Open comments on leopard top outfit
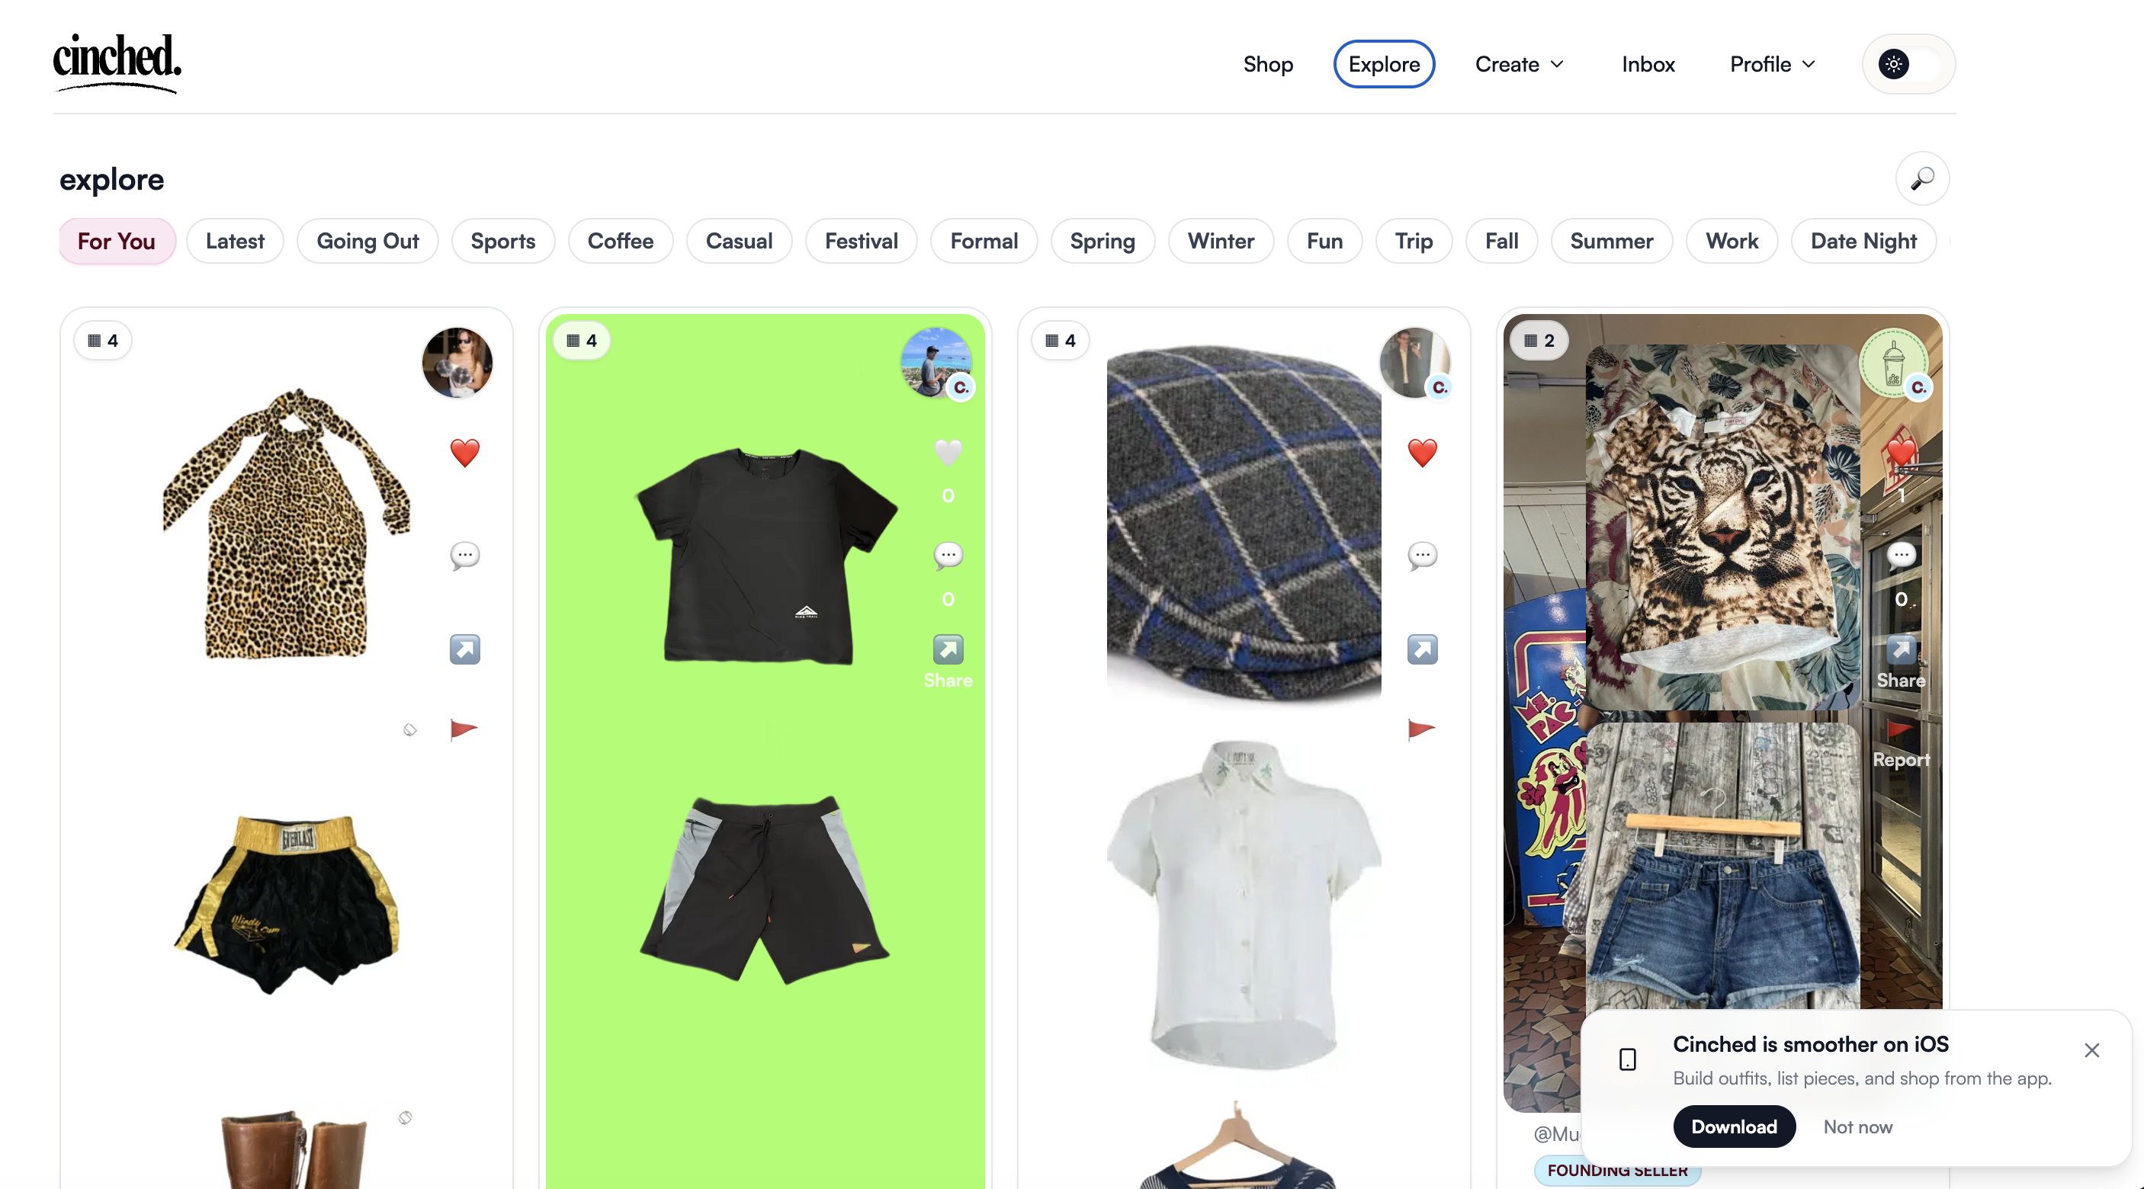2144x1189 pixels. point(465,555)
